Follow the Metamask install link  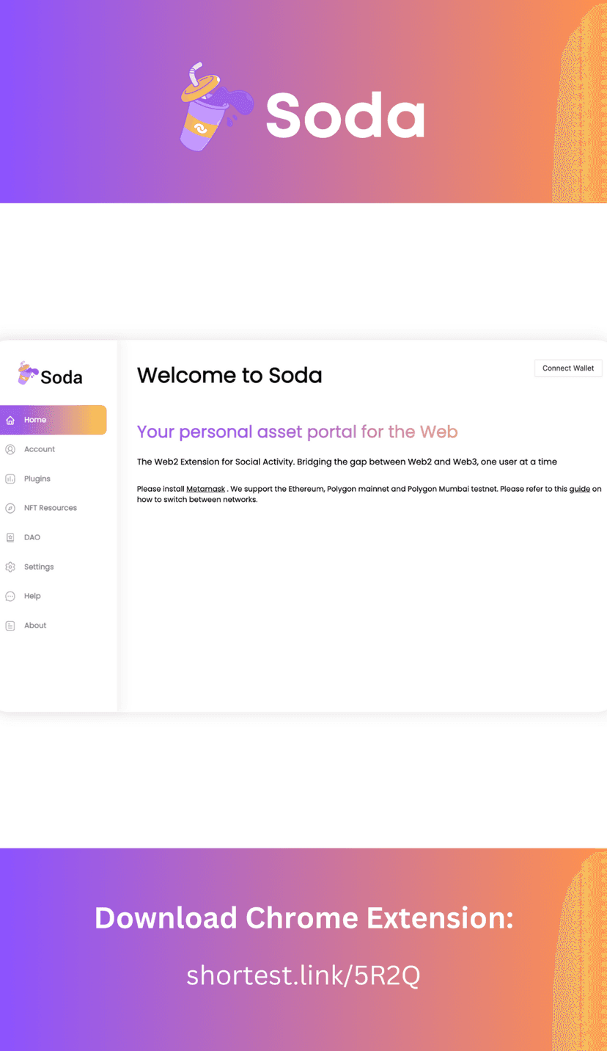(205, 489)
